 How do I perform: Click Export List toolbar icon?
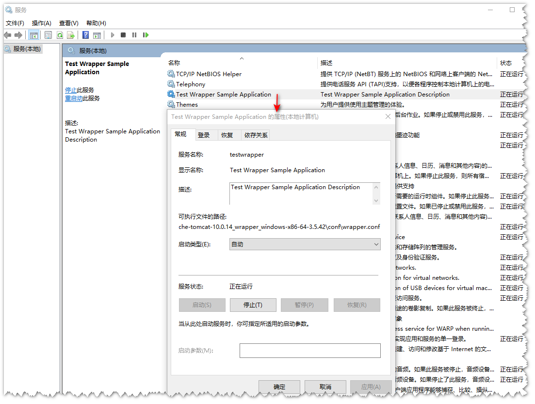pyautogui.click(x=71, y=35)
